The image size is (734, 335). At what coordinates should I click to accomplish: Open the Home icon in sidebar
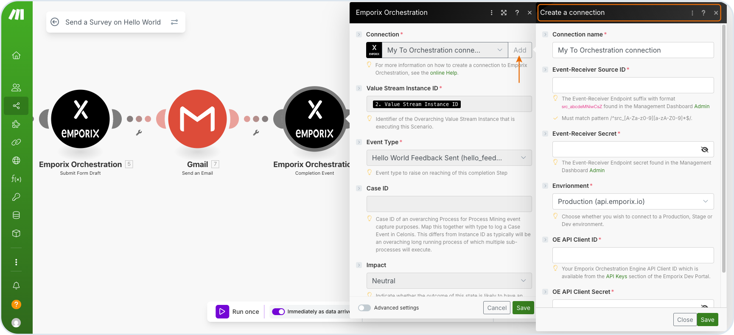(16, 55)
